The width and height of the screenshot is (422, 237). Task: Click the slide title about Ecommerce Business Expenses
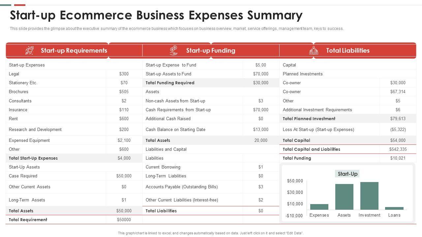pyautogui.click(x=156, y=15)
